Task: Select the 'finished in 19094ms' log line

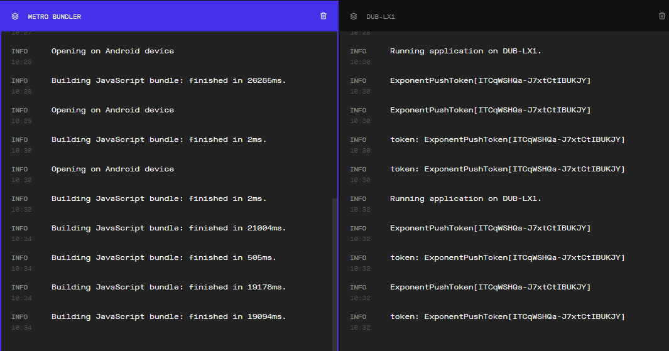Action: [168, 316]
